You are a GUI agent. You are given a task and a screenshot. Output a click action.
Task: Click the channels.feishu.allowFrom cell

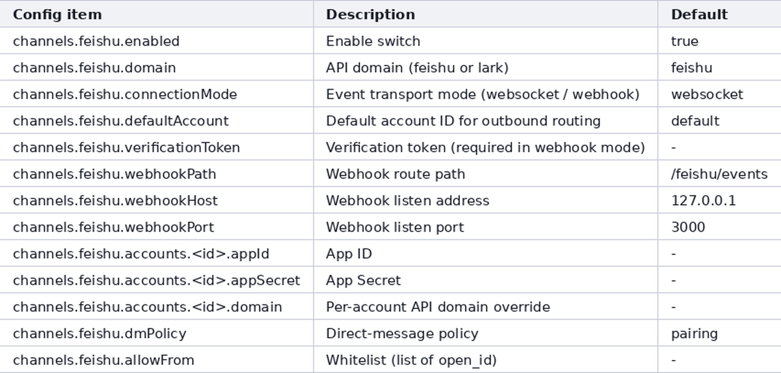pos(157,360)
